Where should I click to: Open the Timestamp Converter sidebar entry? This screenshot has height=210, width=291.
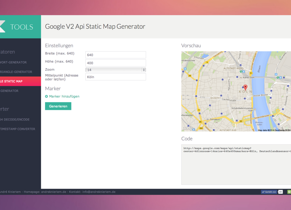pos(18,129)
